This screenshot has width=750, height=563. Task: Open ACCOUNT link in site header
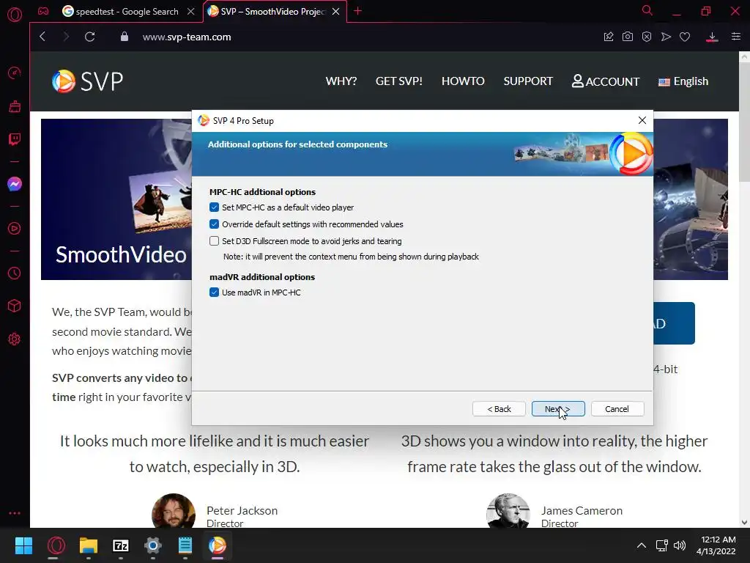click(x=606, y=81)
